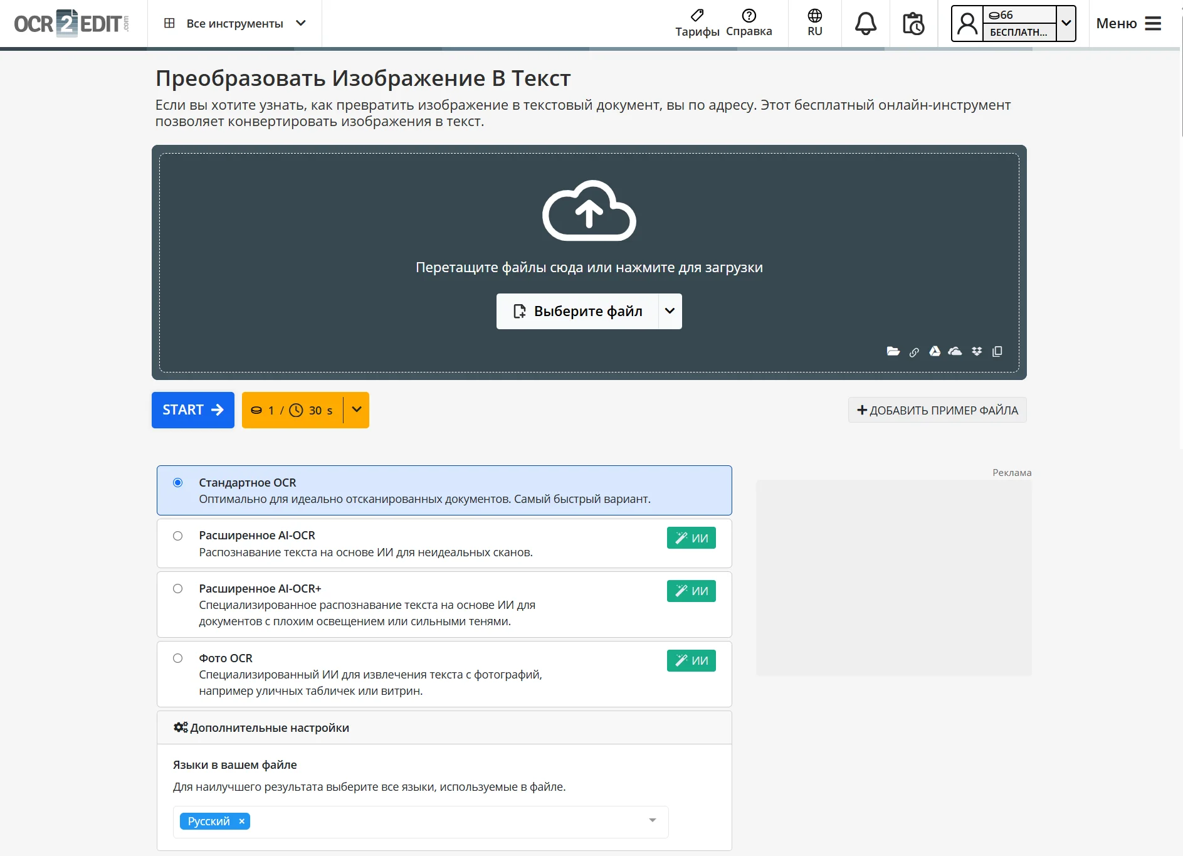
Task: Select the Расширенное AI-OCR radio option
Action: pyautogui.click(x=178, y=536)
